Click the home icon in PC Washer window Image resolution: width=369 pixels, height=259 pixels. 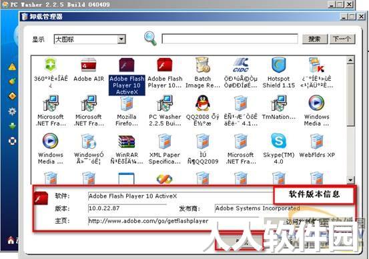[x=11, y=240]
